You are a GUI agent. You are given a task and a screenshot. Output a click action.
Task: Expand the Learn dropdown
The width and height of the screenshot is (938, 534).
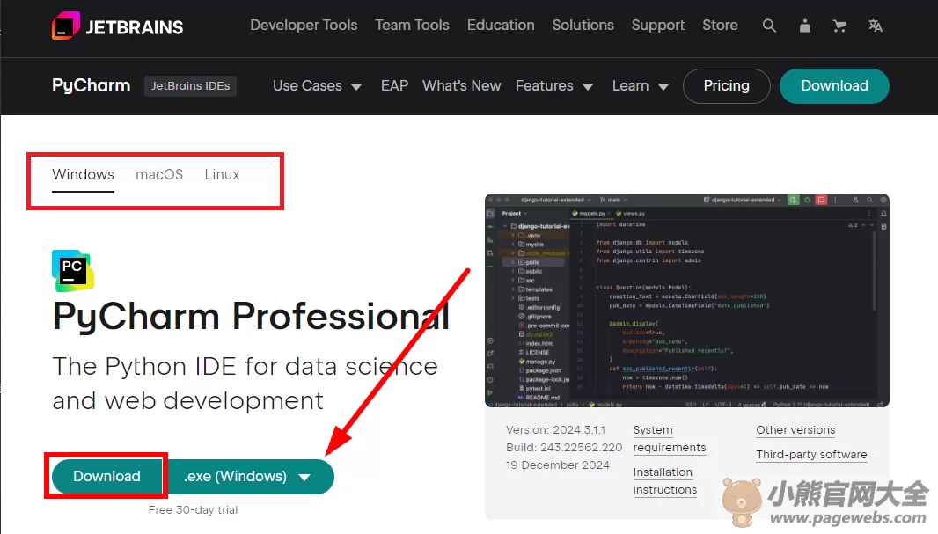click(x=640, y=86)
